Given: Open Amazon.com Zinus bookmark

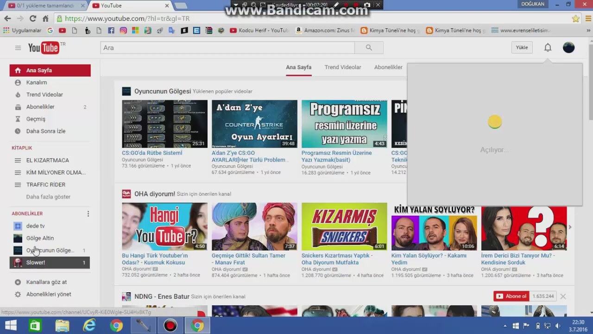Looking at the screenshot, I should 325,31.
